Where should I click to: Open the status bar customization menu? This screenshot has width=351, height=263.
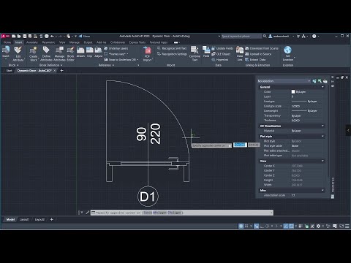pyautogui.click(x=347, y=226)
